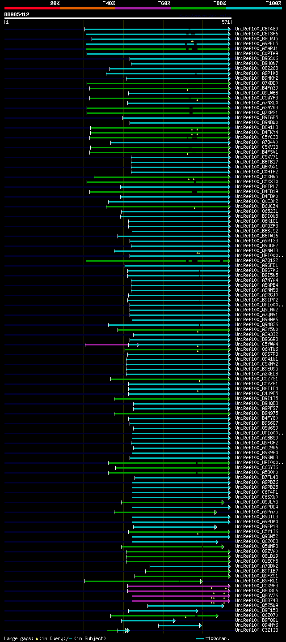Select hit label UniRef100_B6UCZ4
The height and width of the screenshot is (642, 286).
click(x=257, y=207)
